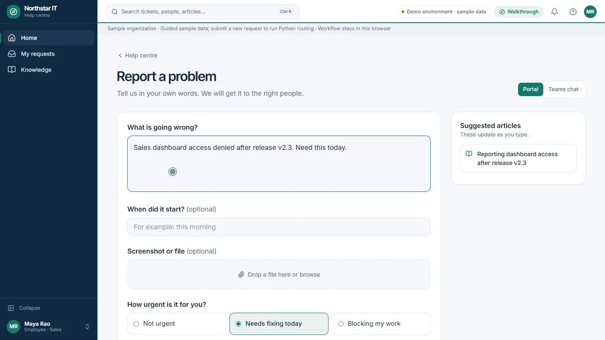Click into the What is going wrong textarea
Image resolution: width=605 pixels, height=340 pixels.
pos(279,164)
